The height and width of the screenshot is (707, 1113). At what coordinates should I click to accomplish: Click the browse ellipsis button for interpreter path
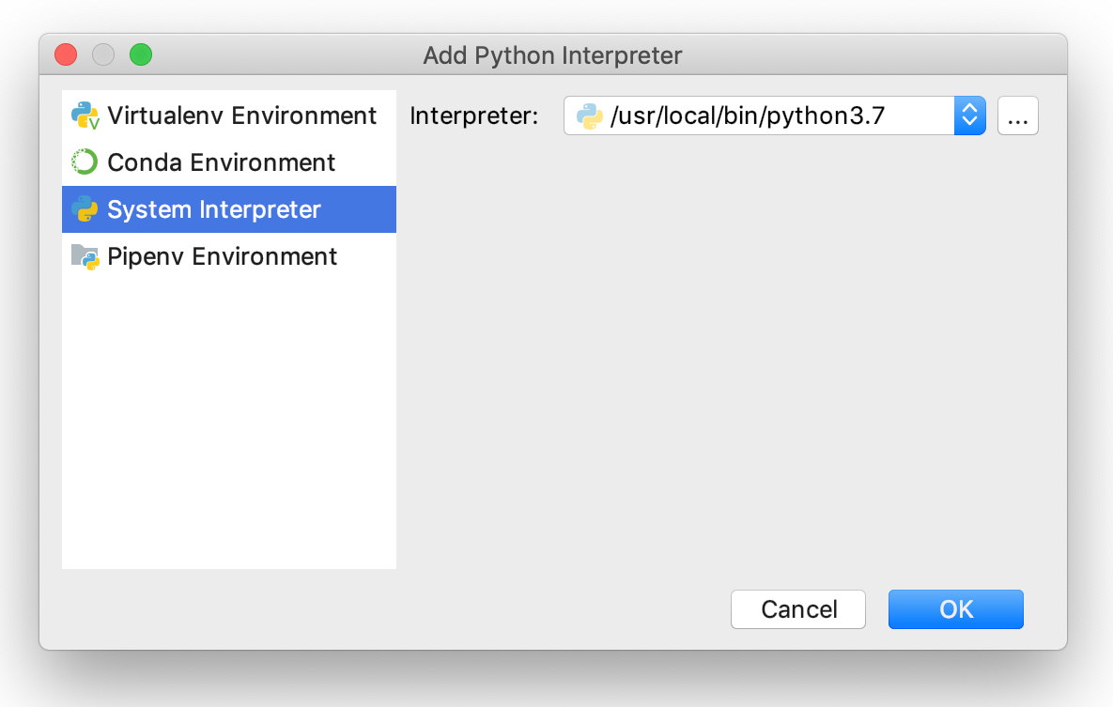[x=1018, y=115]
